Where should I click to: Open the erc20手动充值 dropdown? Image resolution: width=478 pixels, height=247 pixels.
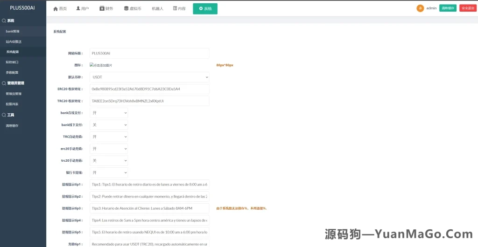tap(109, 149)
